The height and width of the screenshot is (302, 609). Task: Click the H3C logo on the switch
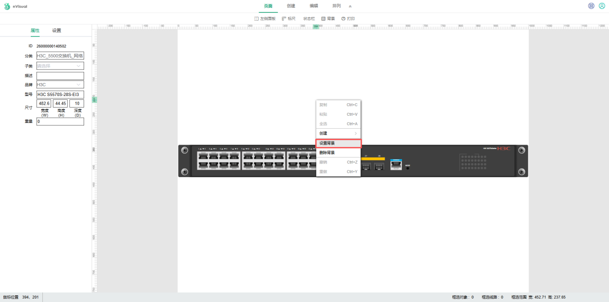[505, 149]
